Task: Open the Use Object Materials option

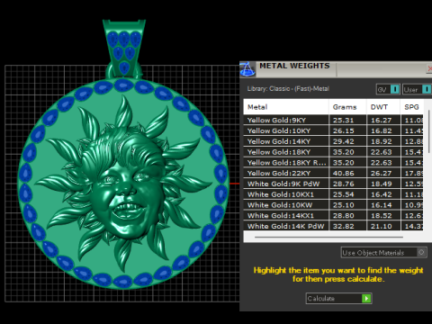Action: [383, 253]
